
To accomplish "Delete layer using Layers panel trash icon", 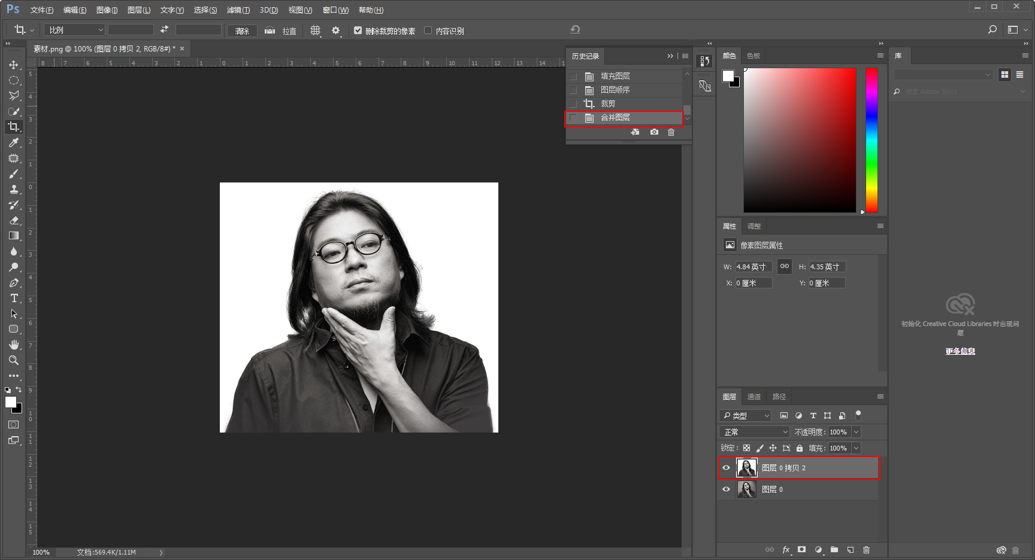I will (x=866, y=550).
